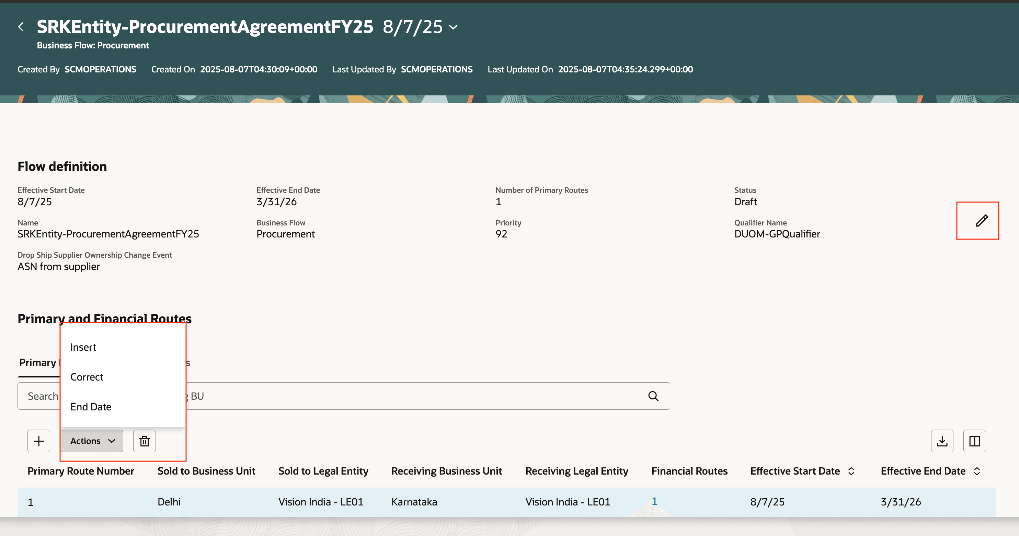The image size is (1019, 536).
Task: Click the Primary Route Number column header
Action: [81, 471]
